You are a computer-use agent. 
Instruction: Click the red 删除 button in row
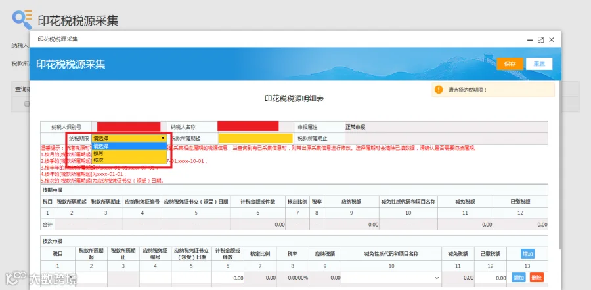(536, 278)
